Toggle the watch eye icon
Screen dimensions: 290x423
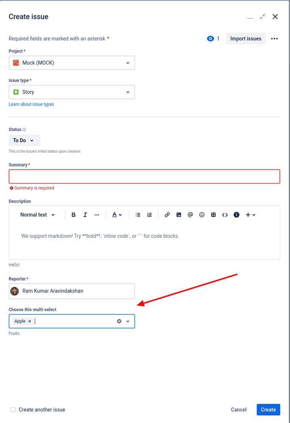pyautogui.click(x=210, y=39)
